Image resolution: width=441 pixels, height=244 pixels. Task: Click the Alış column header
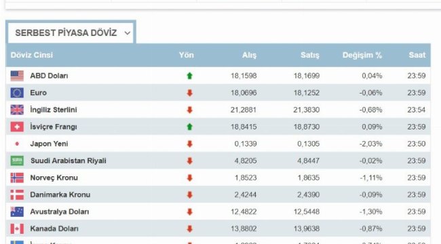point(250,55)
